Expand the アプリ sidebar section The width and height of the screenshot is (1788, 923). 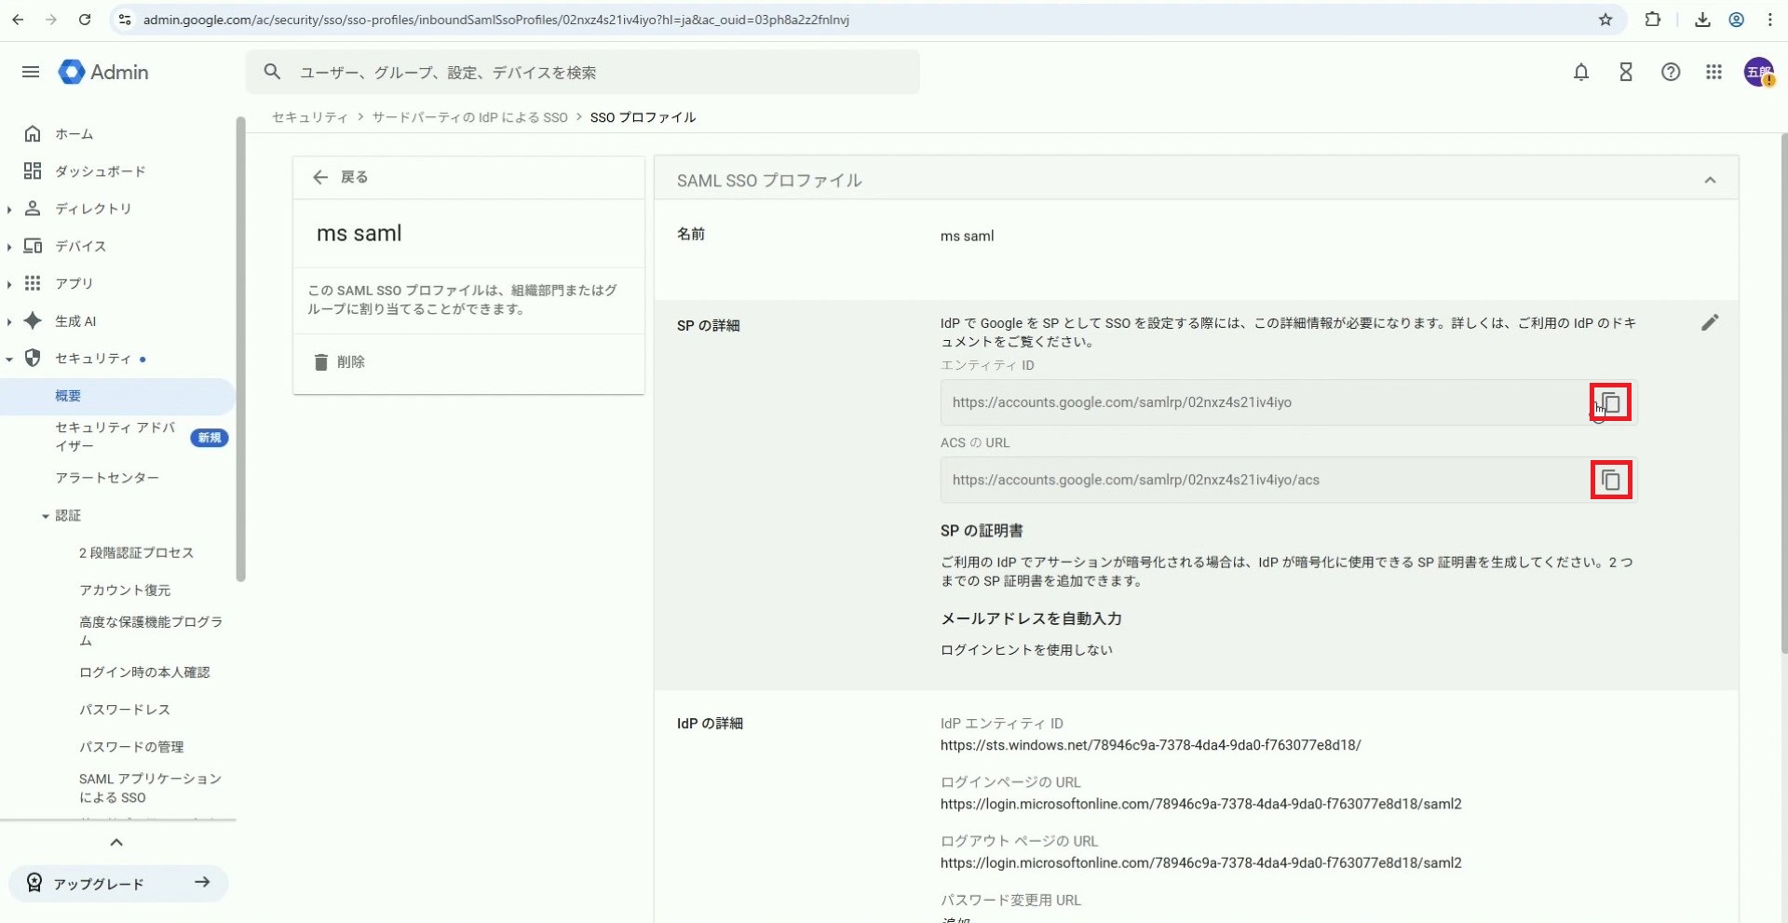9,284
